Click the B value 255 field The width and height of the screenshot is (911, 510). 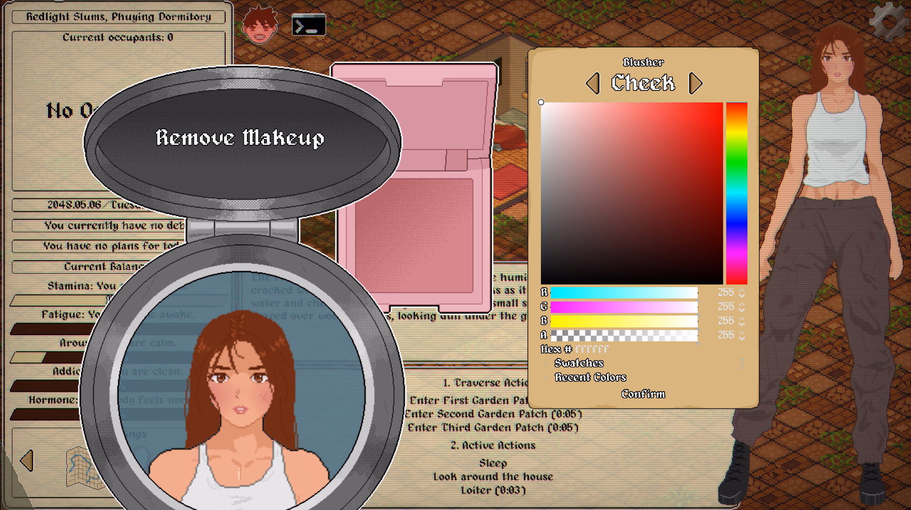click(726, 321)
